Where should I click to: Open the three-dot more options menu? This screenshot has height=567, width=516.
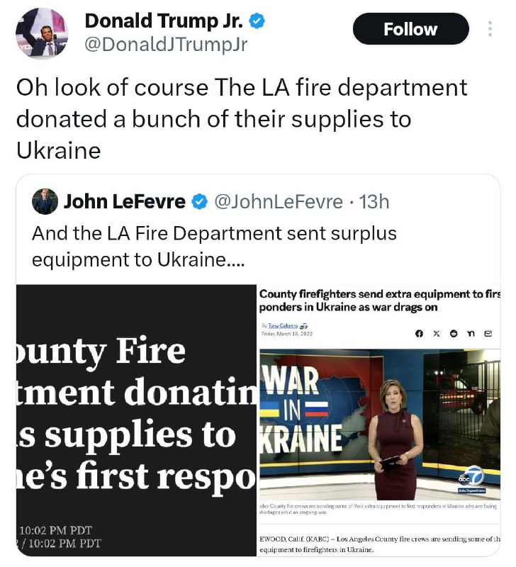click(490, 29)
